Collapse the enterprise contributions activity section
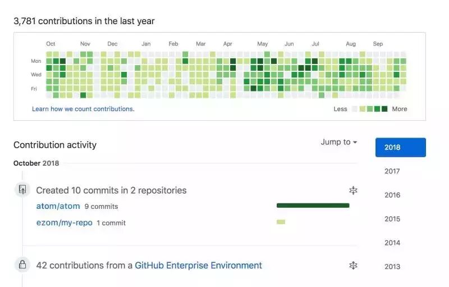Screen dimensions: 449x287 (x=353, y=265)
